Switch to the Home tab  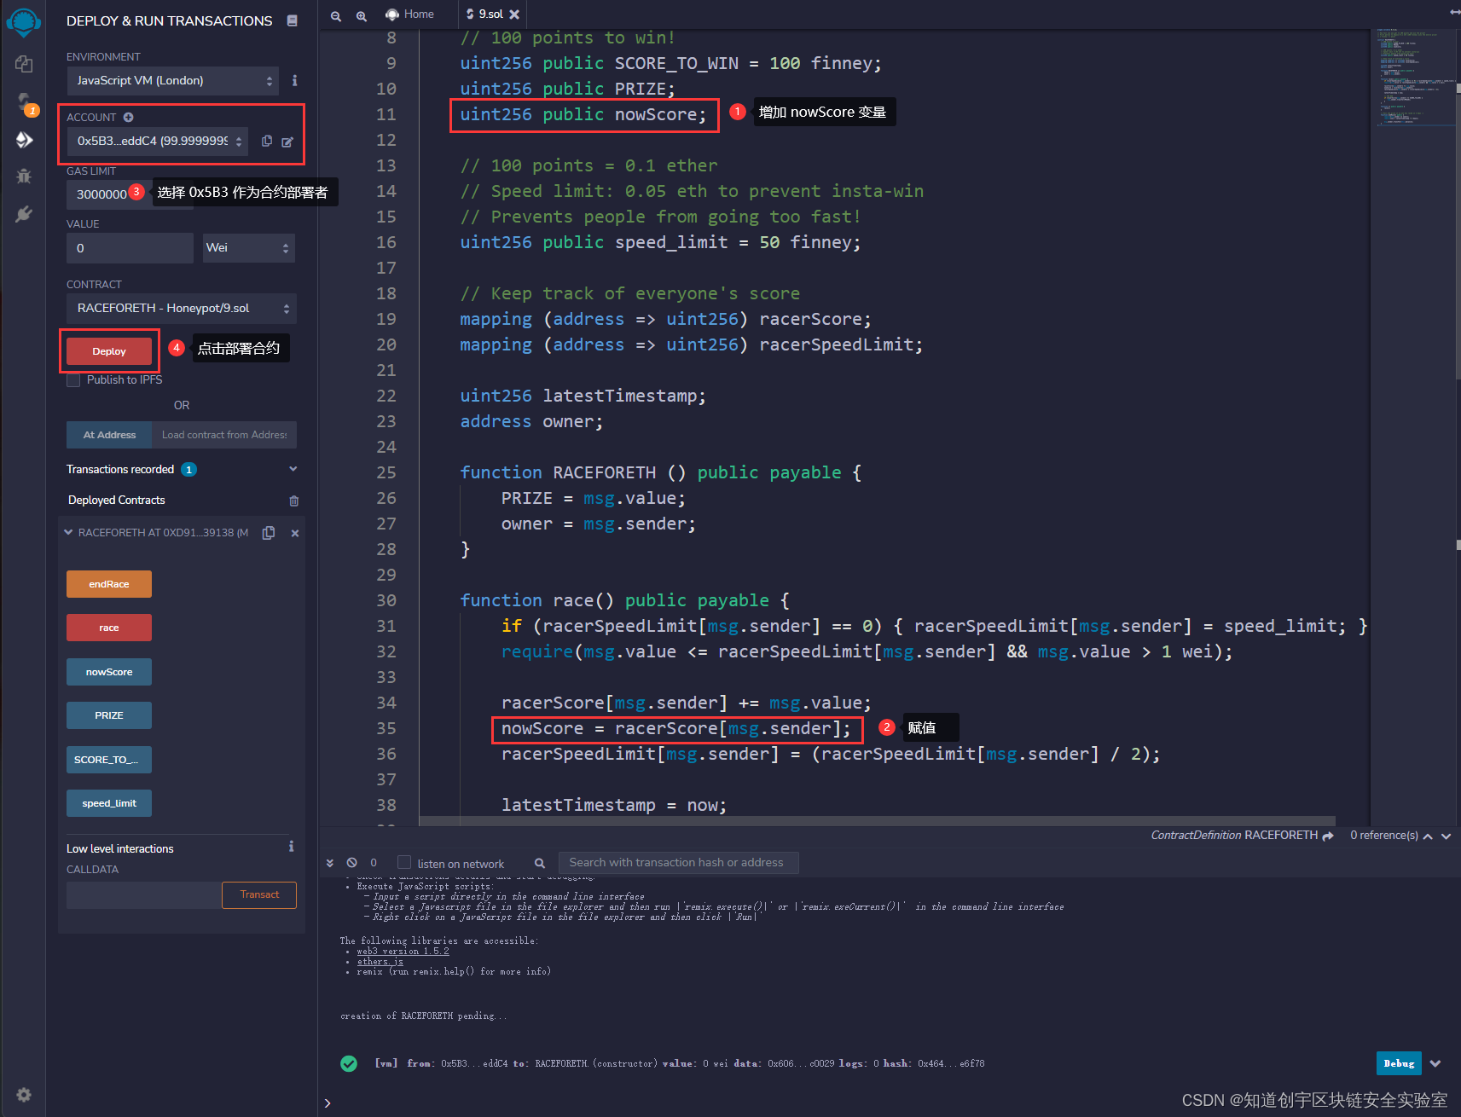[409, 14]
